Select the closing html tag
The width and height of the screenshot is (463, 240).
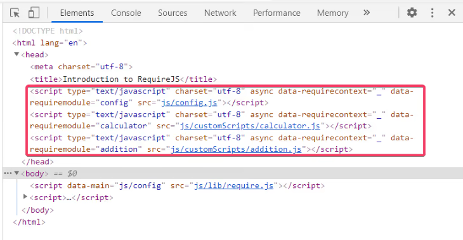[29, 222]
